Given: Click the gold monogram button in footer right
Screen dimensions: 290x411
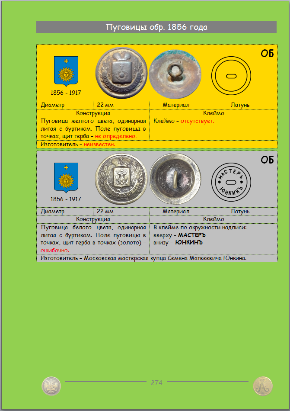Looking at the screenshot, I should (x=263, y=386).
